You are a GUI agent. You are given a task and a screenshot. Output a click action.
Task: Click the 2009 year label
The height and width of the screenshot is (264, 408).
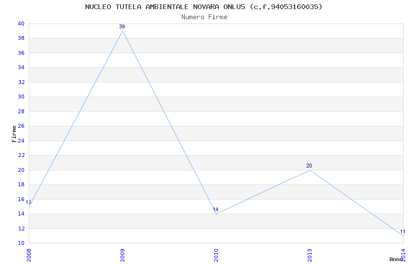(122, 255)
